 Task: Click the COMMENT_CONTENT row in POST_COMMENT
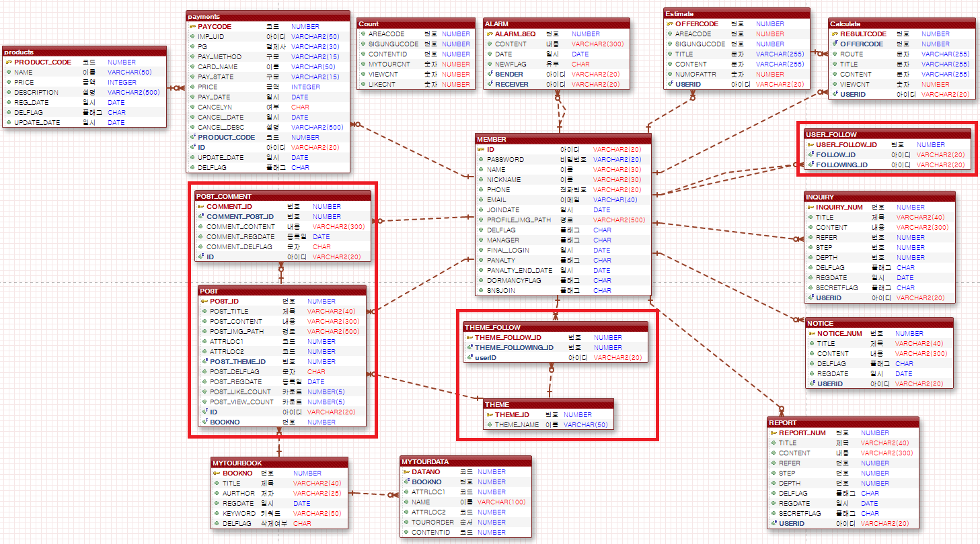pyautogui.click(x=283, y=226)
